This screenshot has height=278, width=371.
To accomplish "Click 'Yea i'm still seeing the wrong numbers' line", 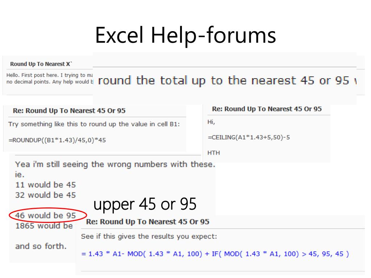I will [115, 164].
